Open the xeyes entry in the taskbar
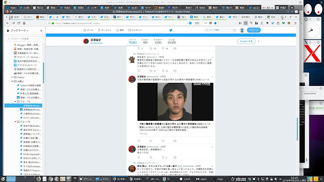 point(201,179)
